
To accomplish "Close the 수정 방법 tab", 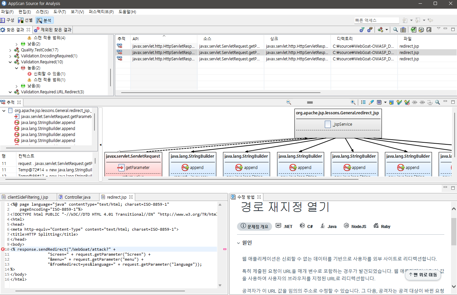I will (x=259, y=197).
